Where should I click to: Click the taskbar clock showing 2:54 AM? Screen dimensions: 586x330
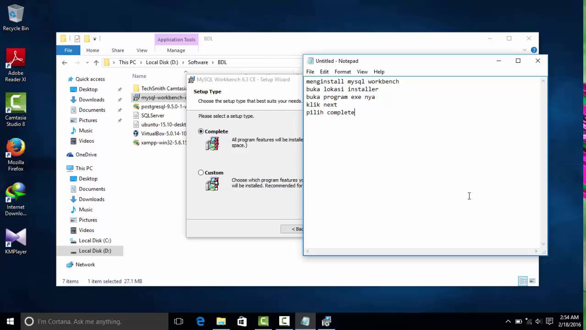pos(569,321)
